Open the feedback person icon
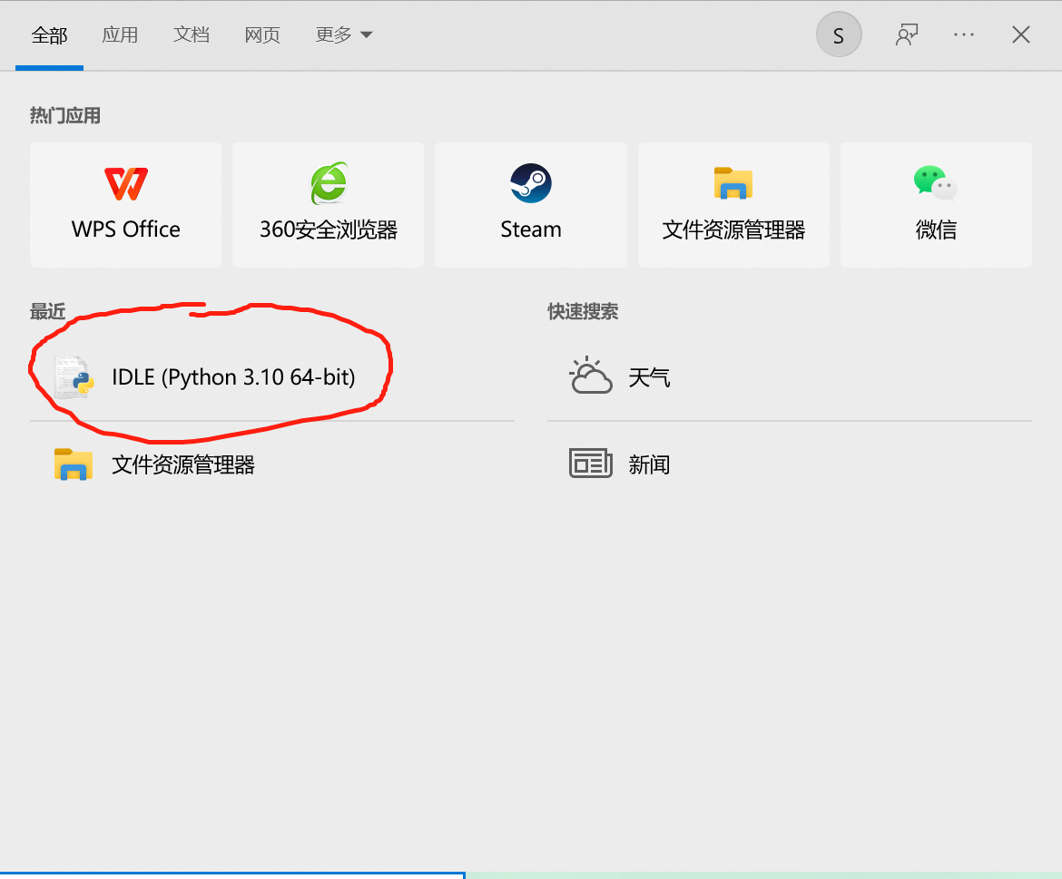 (906, 35)
